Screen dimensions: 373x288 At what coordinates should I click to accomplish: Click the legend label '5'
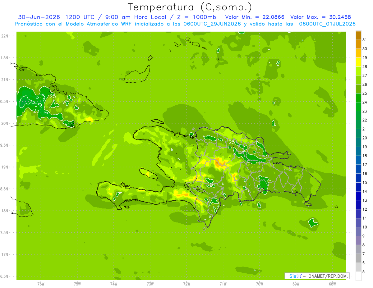364,272
